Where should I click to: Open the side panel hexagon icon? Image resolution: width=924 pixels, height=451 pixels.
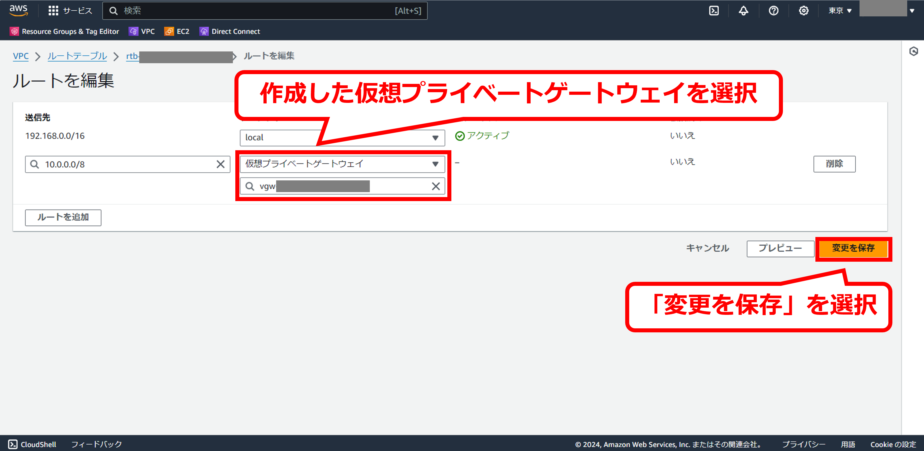(913, 52)
